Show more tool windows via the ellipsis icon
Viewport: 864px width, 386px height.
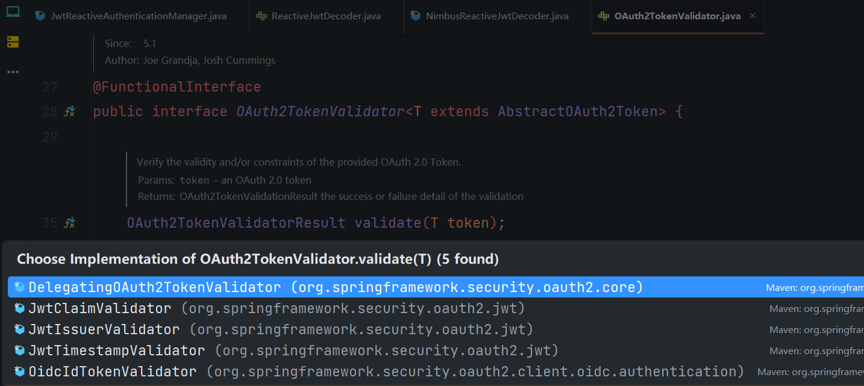click(x=13, y=72)
